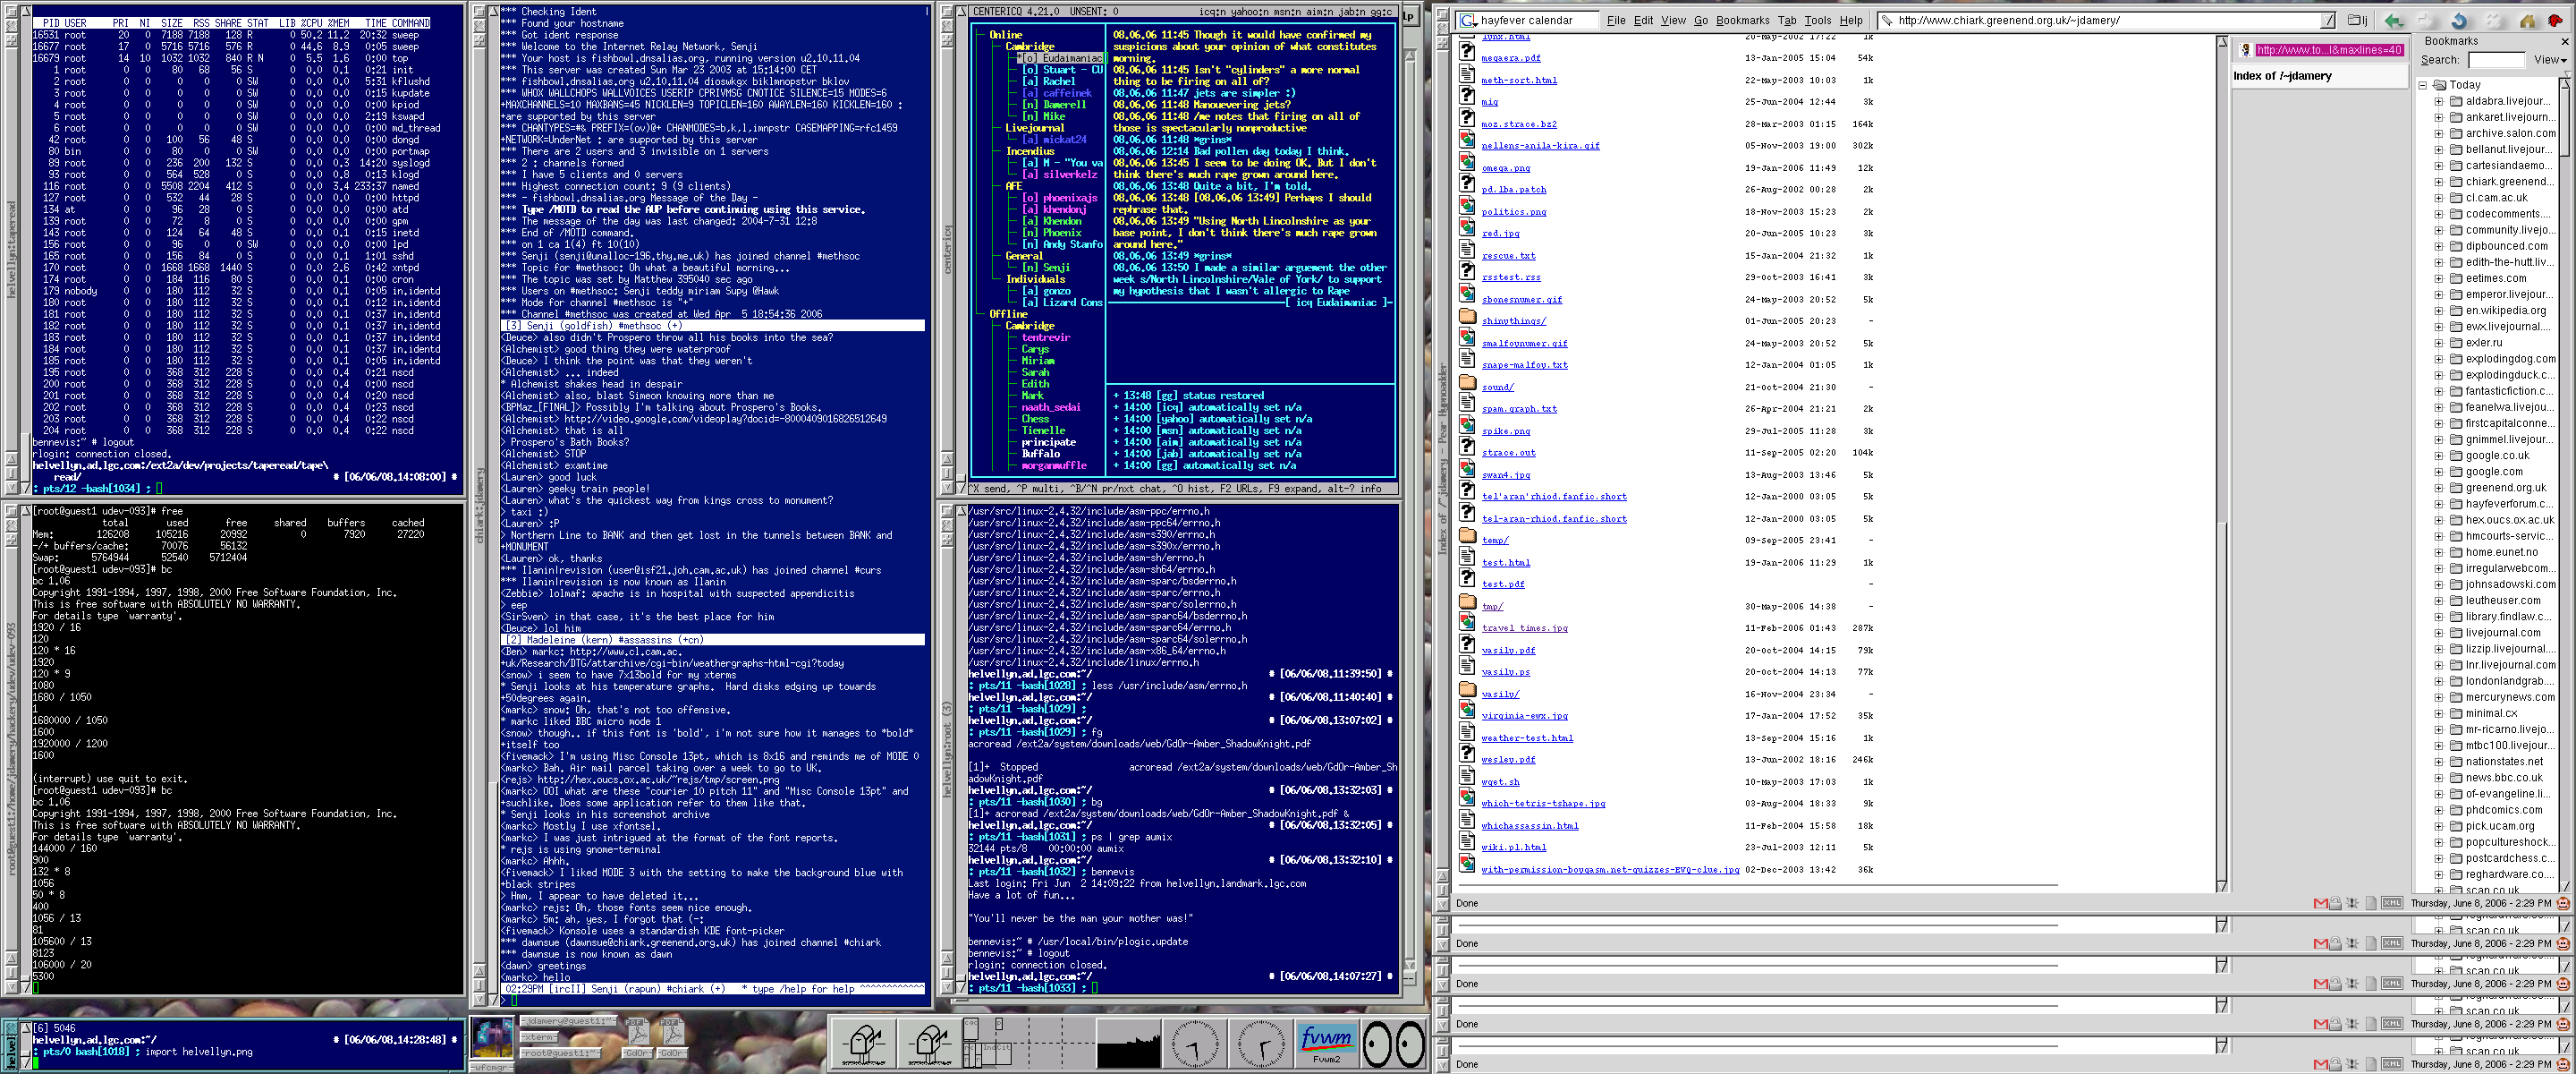
Task: Click the iconified root@guest1 terminal label
Action: tap(561, 1053)
